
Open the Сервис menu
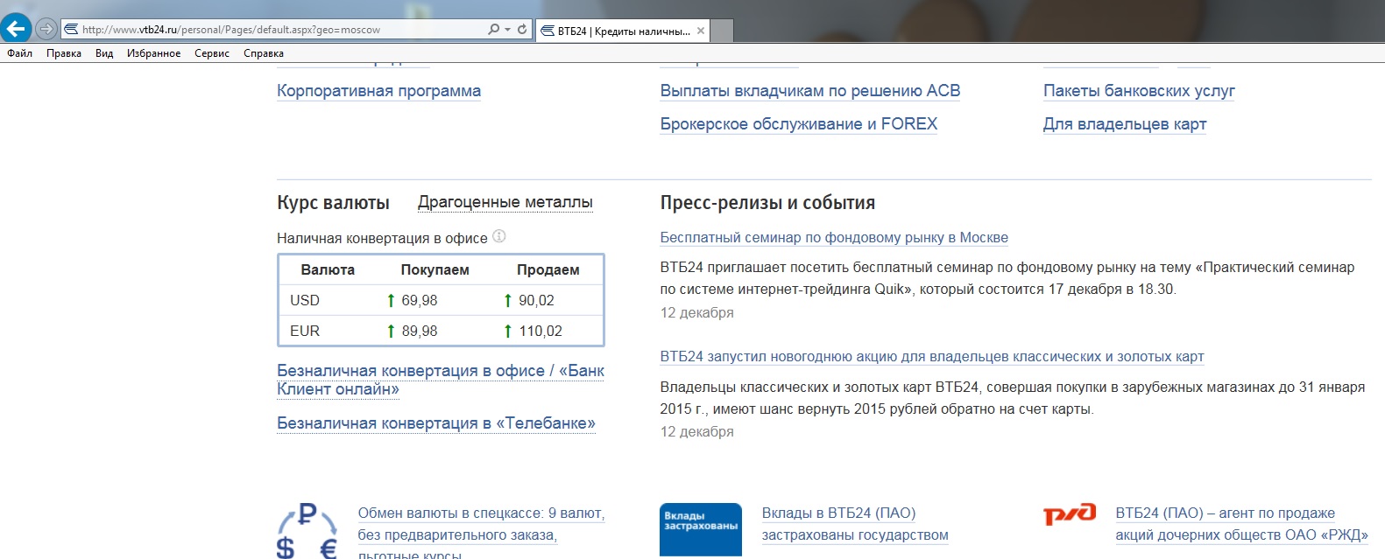pos(212,53)
